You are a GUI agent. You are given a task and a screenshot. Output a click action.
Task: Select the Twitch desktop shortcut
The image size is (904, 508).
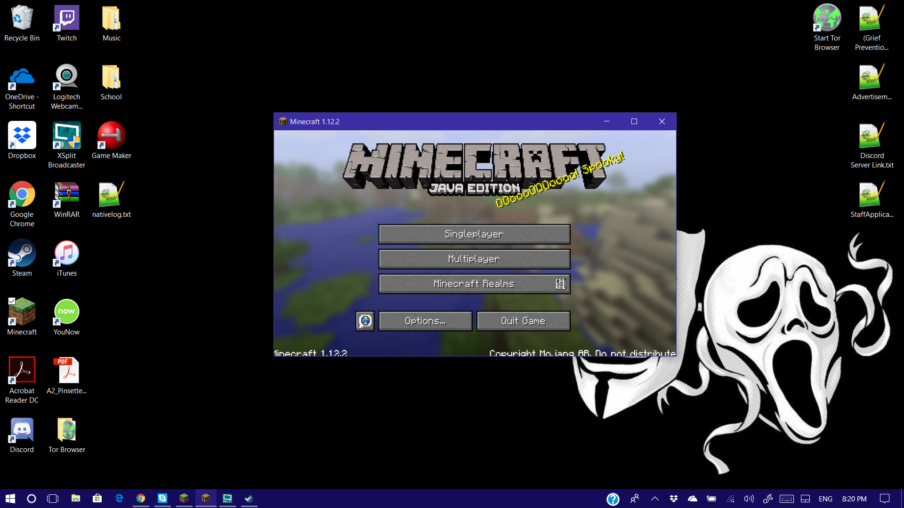tap(67, 24)
